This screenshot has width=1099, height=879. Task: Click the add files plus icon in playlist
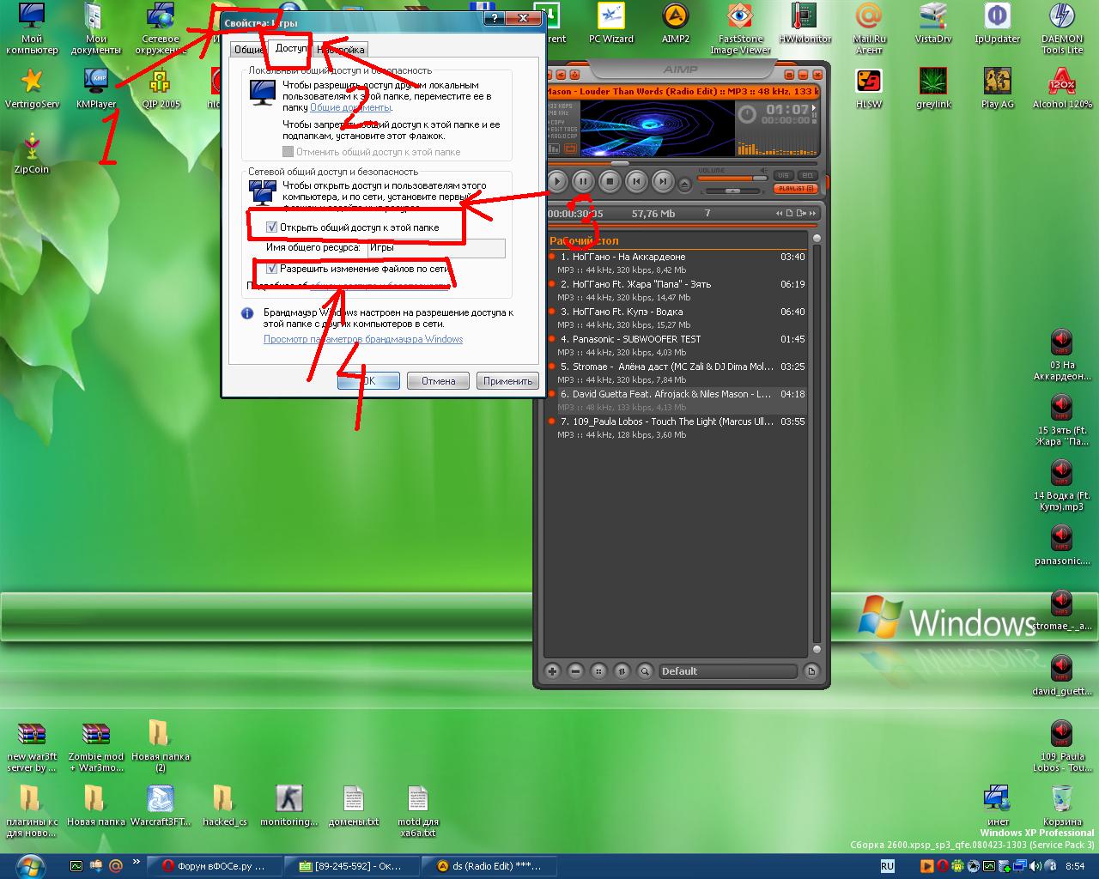click(x=553, y=671)
